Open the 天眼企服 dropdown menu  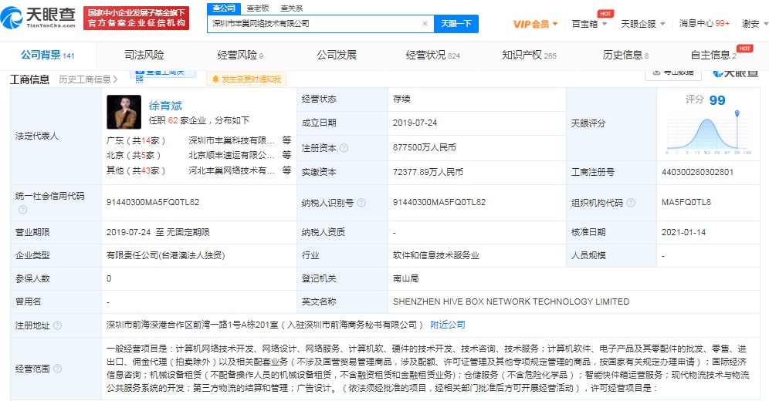point(643,24)
